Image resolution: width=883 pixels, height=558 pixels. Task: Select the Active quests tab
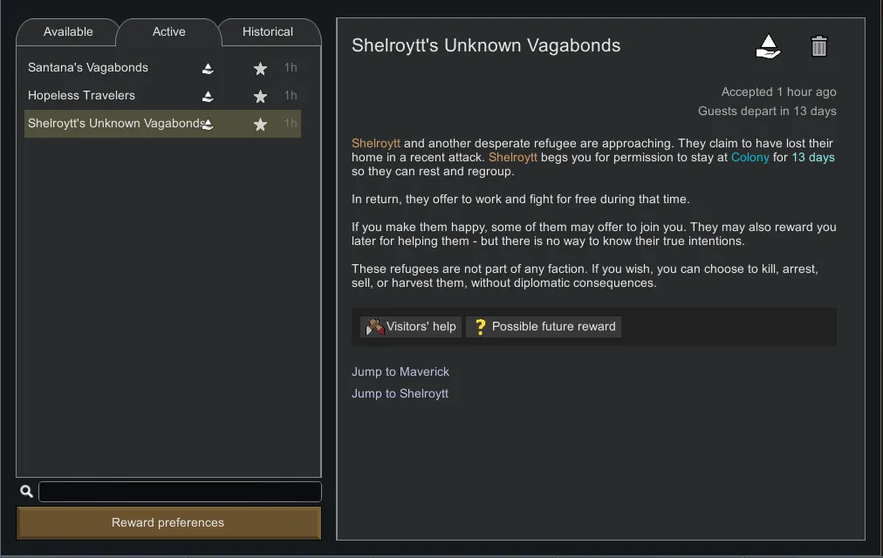[x=168, y=32]
